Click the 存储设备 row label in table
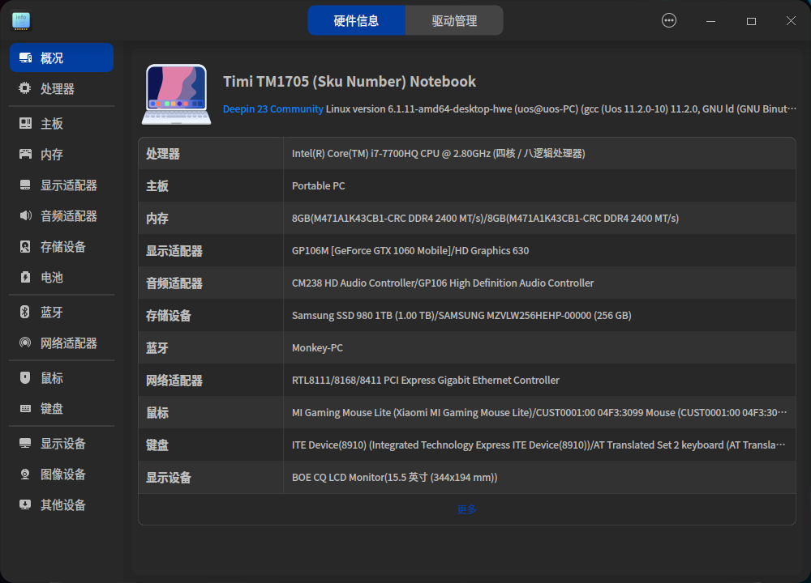 169,316
